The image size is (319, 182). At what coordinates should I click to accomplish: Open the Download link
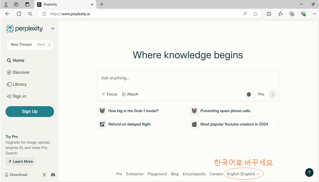point(16,175)
